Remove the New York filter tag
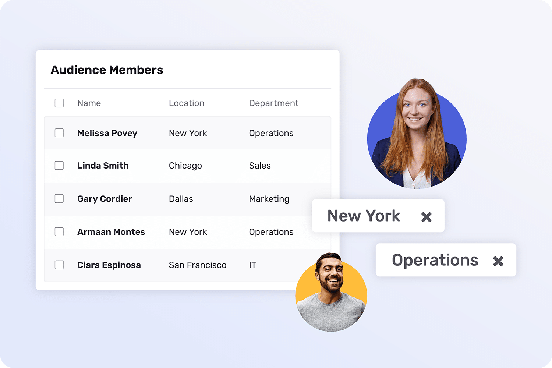 click(426, 217)
